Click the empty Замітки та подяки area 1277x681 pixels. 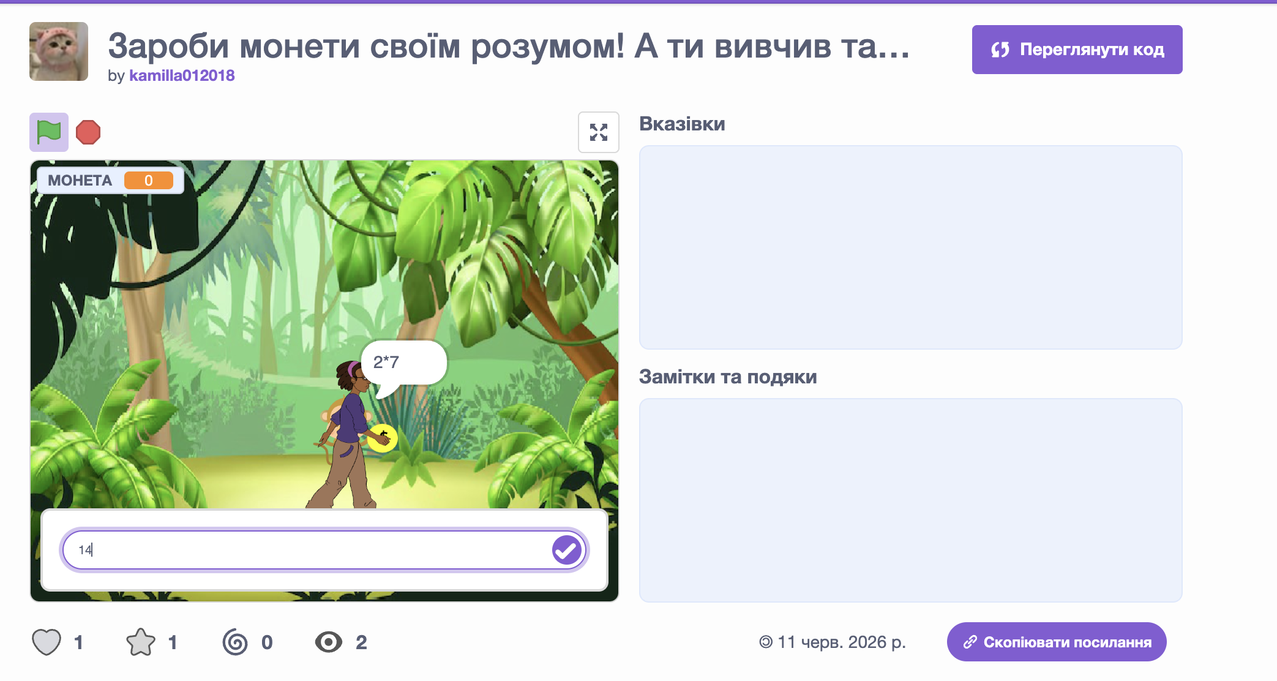910,500
